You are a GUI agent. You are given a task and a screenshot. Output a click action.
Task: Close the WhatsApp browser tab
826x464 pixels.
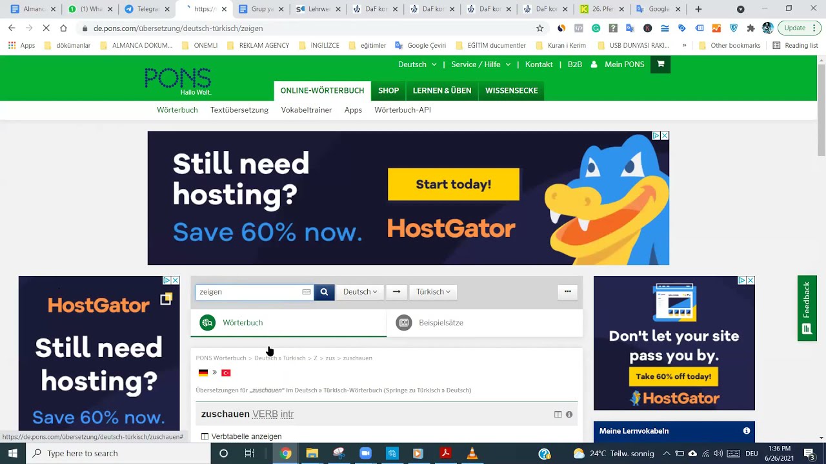coord(110,9)
